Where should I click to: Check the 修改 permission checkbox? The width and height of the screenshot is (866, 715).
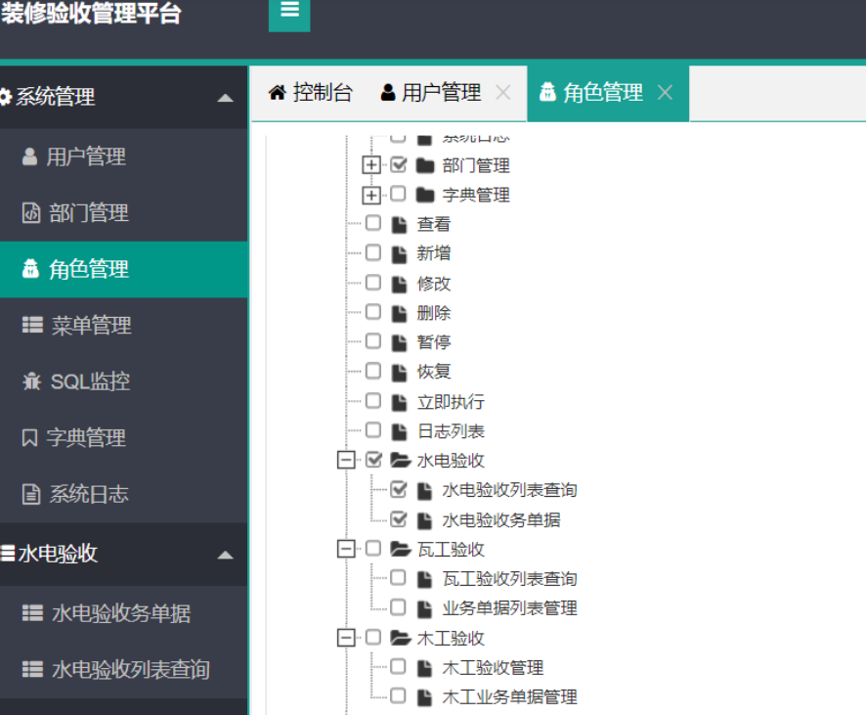click(x=373, y=283)
